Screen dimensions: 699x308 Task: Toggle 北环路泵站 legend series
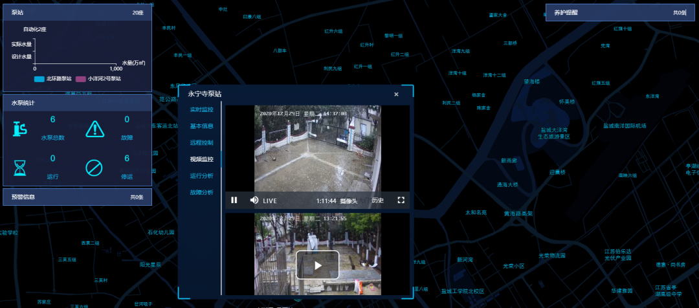(53, 79)
